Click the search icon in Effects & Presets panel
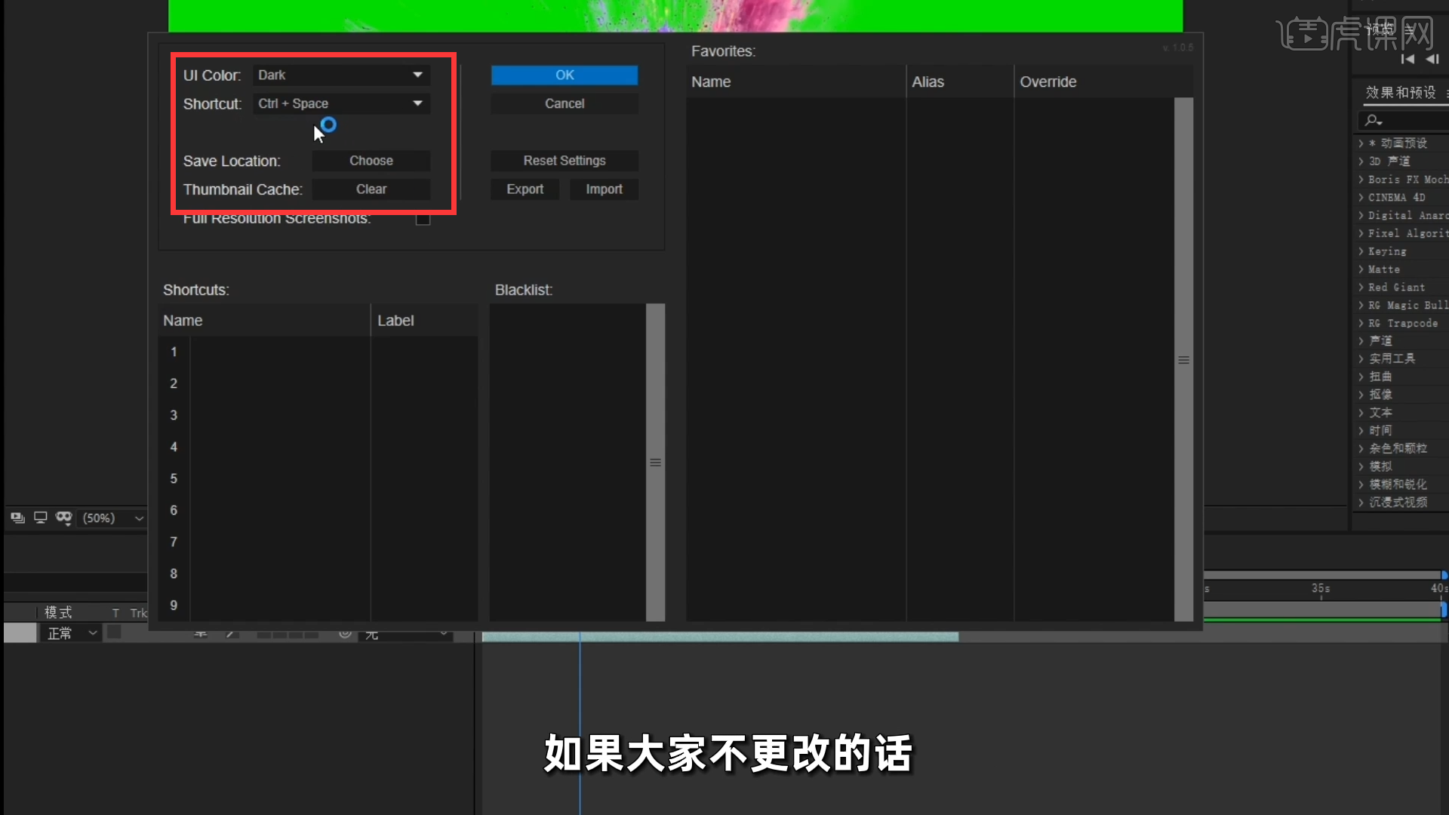The height and width of the screenshot is (815, 1449). click(1373, 120)
